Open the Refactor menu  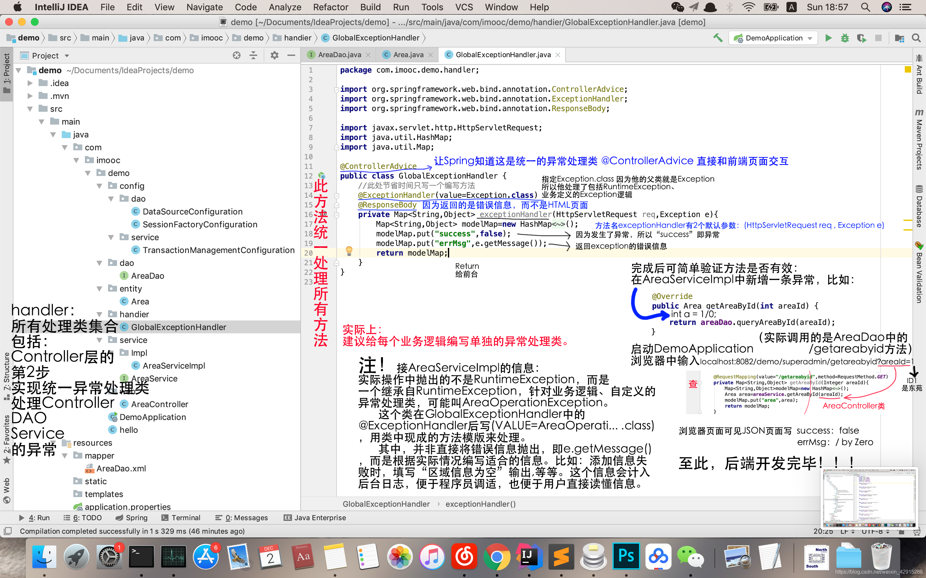330,7
